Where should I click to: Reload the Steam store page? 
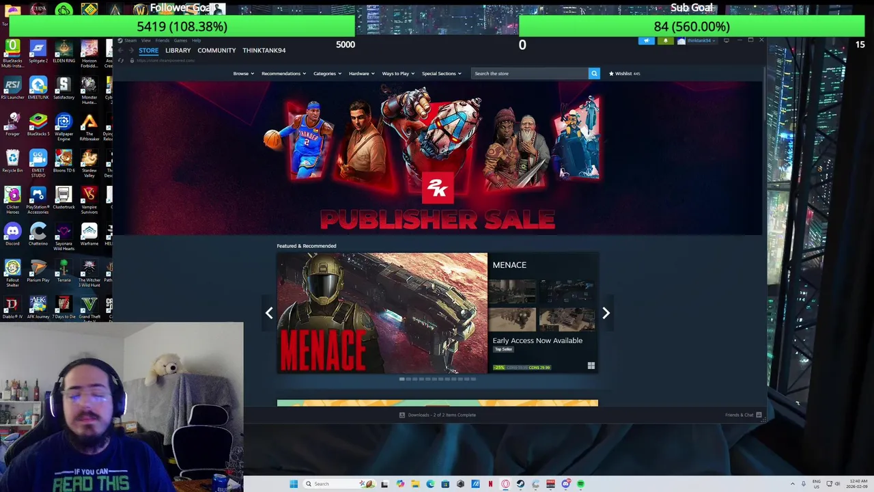(122, 60)
